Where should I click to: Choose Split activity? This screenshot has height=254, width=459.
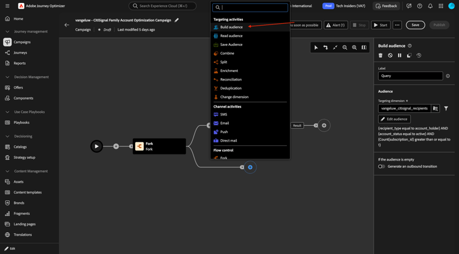tap(250, 62)
